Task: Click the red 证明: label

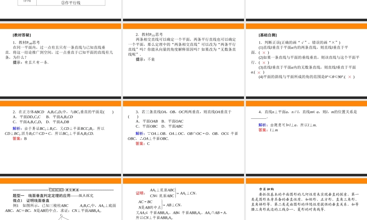Action: pos(141,193)
